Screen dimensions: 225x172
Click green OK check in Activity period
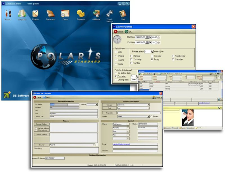[127, 32]
